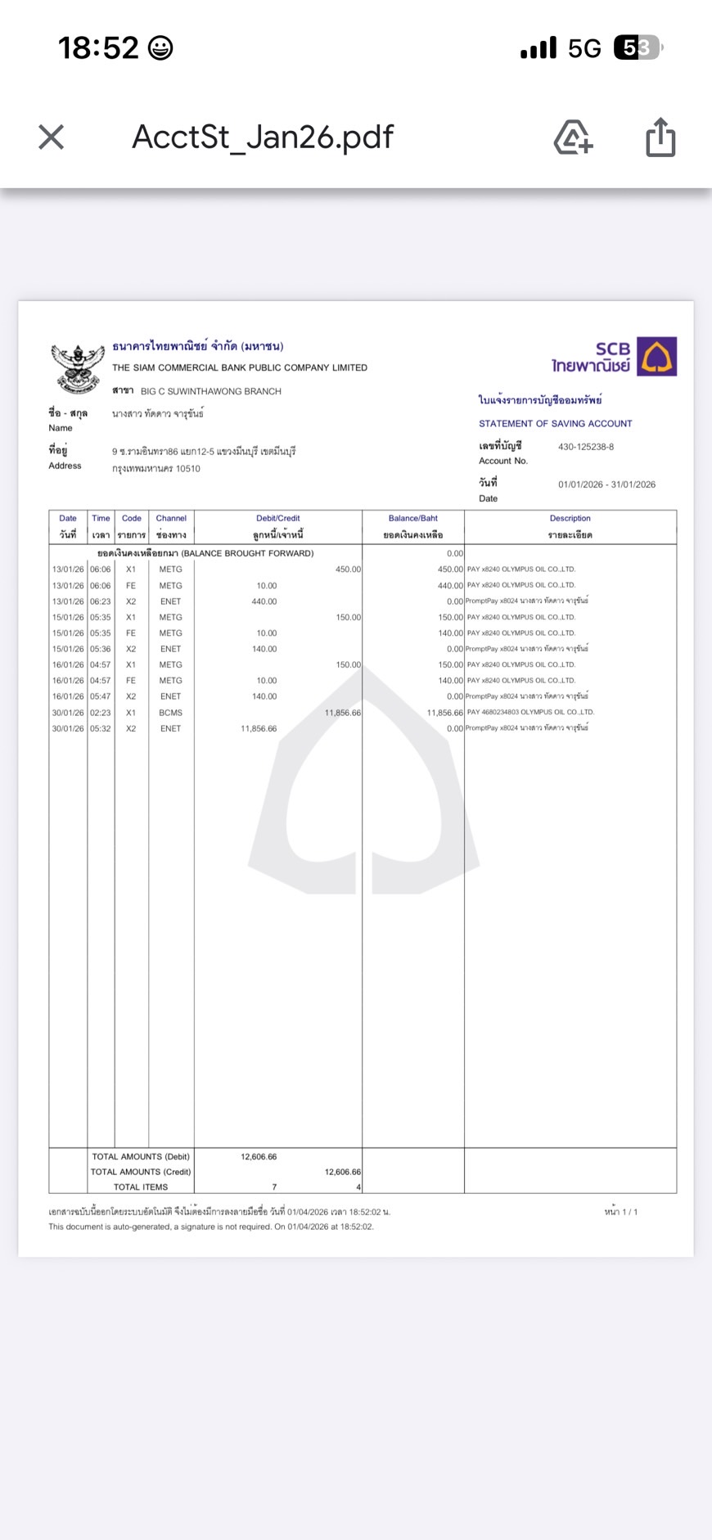Screen dimensions: 712x1540
Task: Open the share icon in the header
Action: point(660,137)
